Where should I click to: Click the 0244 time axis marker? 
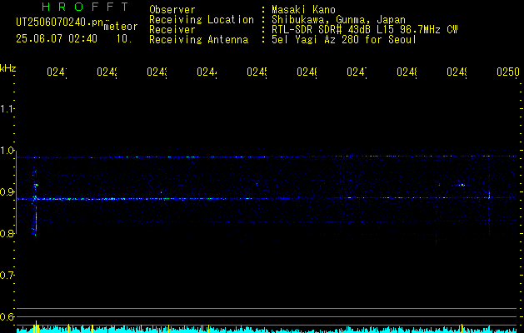point(207,72)
